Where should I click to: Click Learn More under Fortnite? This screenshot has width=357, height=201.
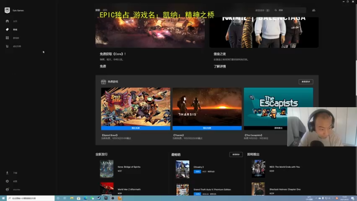220,67
